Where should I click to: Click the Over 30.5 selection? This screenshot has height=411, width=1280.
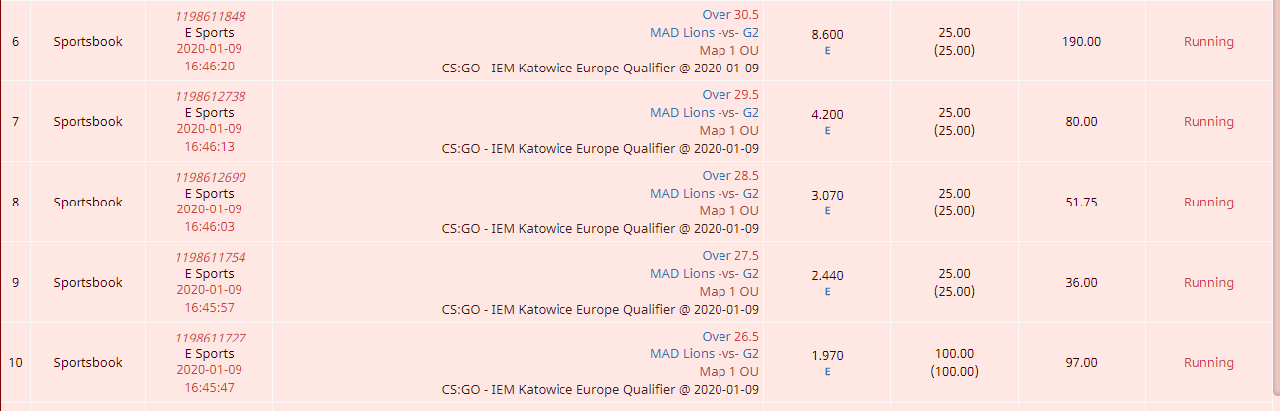click(x=730, y=15)
